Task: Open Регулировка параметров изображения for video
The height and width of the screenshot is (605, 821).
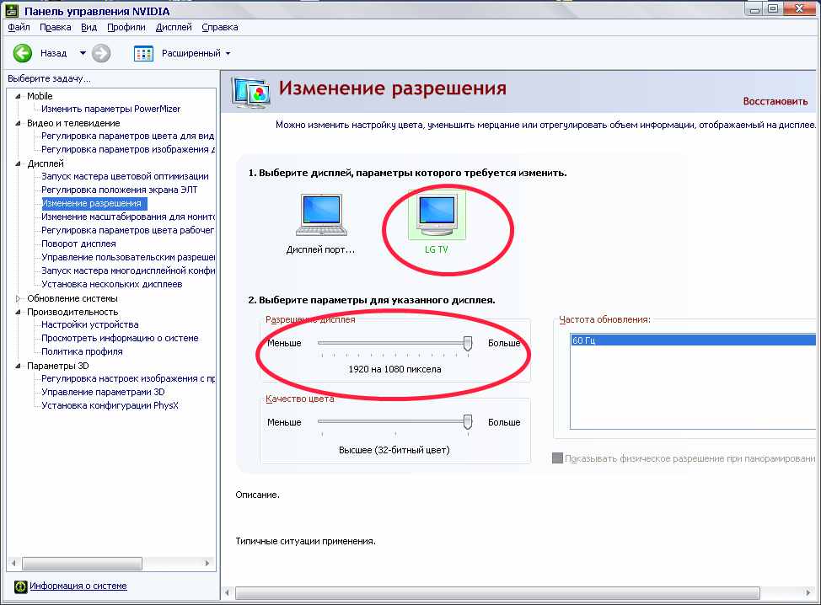Action: click(x=128, y=150)
